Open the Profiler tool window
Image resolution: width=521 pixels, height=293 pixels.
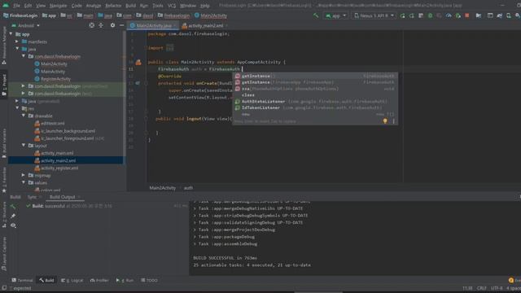coord(99,280)
